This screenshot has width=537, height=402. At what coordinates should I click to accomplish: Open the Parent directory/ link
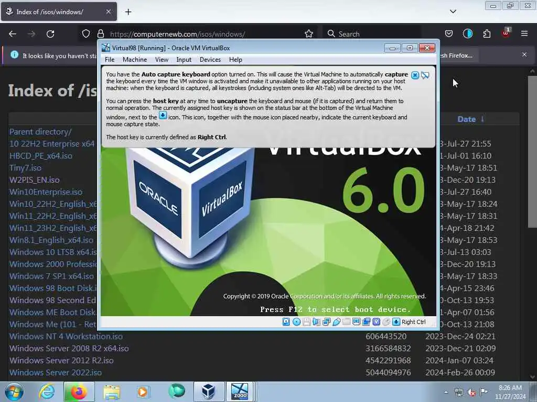[x=40, y=131]
